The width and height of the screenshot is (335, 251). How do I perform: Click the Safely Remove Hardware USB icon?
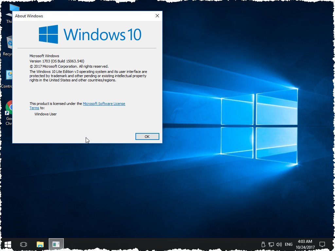[263, 244]
